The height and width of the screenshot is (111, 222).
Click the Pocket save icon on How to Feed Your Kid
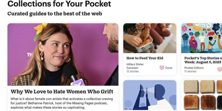162,68
